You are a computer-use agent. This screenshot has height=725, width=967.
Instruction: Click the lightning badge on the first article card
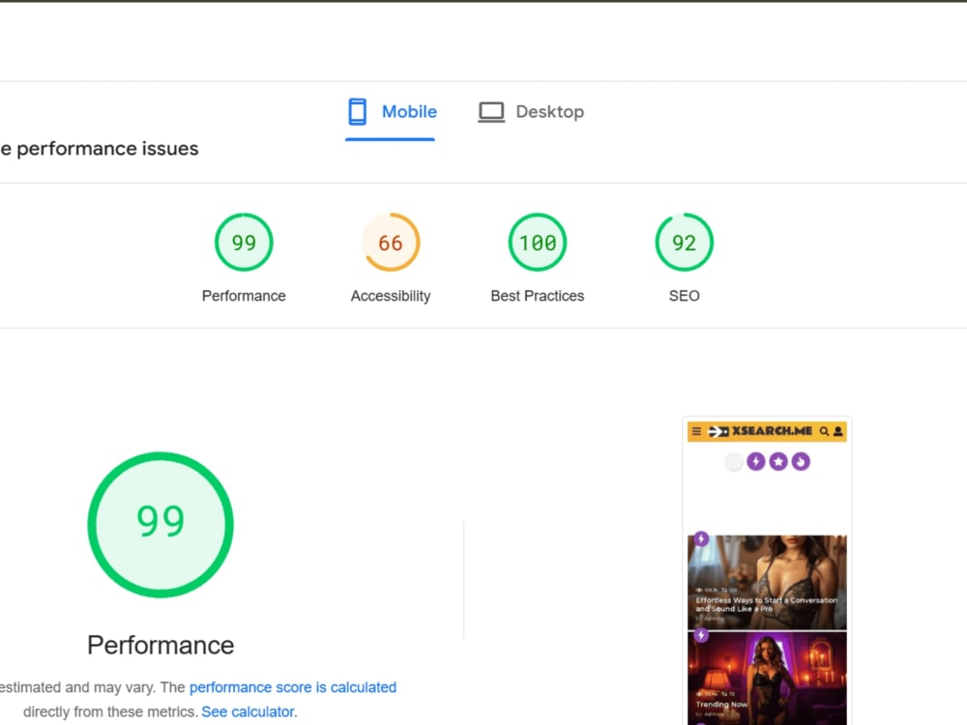[701, 538]
